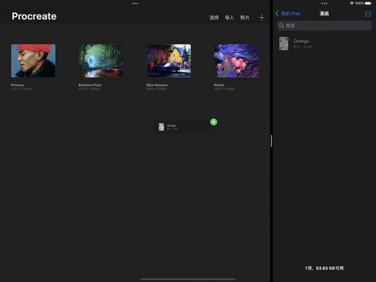Click 选择 in Procreate gallery
The height and width of the screenshot is (282, 376).
214,18
